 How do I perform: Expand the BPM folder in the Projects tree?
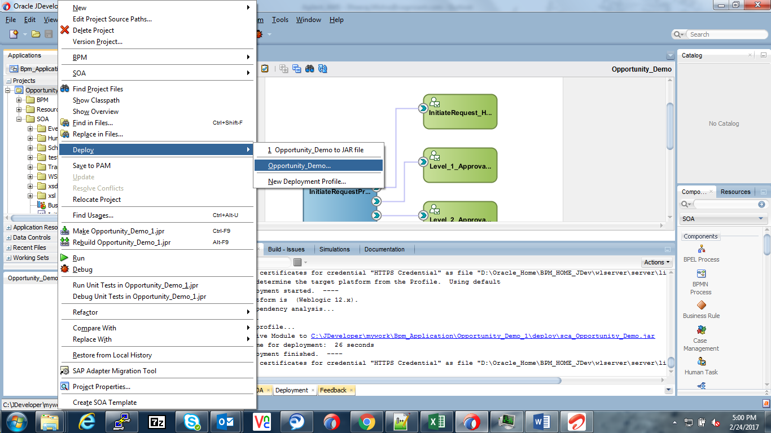(x=18, y=99)
